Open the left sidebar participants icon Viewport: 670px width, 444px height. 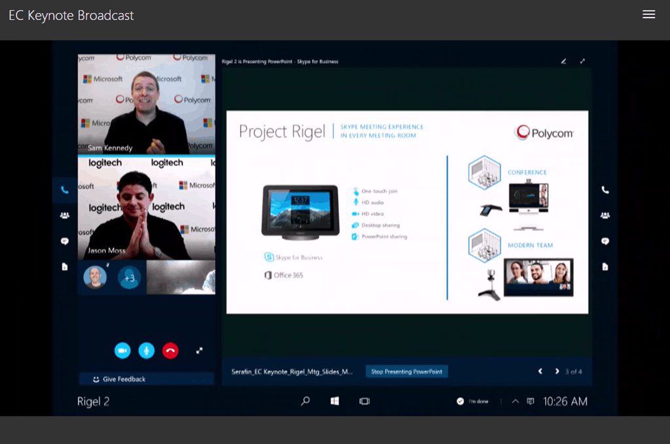[64, 215]
